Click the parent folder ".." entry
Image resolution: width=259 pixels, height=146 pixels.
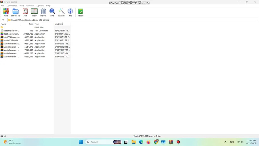(2, 27)
